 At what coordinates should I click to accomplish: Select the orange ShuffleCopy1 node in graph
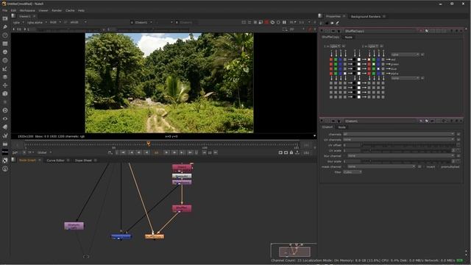[x=155, y=236]
